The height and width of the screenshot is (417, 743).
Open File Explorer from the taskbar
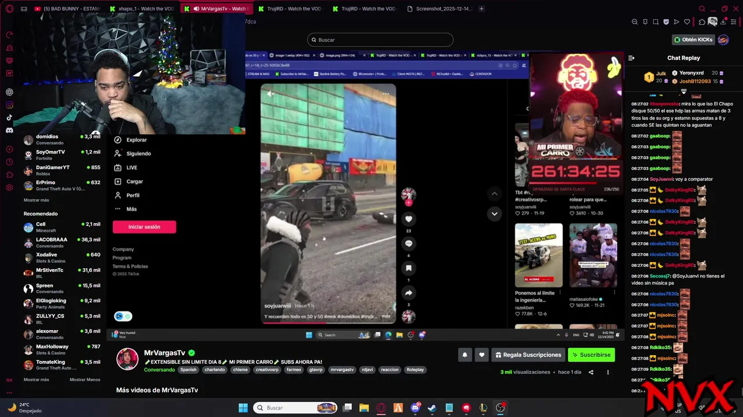pos(364,408)
